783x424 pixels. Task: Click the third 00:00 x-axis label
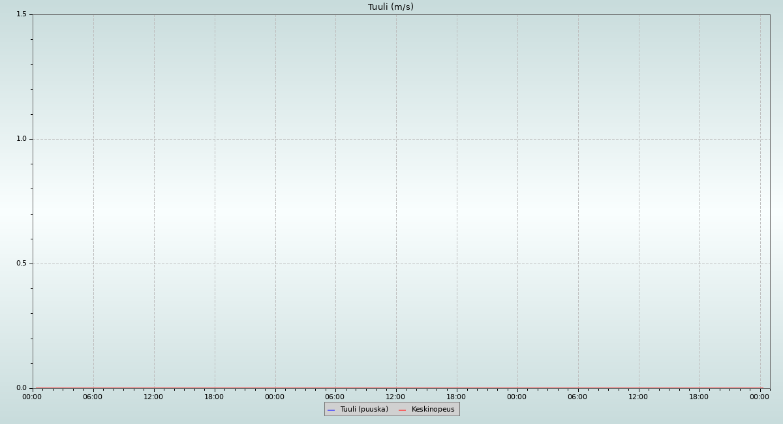tap(517, 397)
